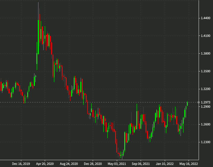Click the latest green candle near 1.2973

(x=187, y=104)
